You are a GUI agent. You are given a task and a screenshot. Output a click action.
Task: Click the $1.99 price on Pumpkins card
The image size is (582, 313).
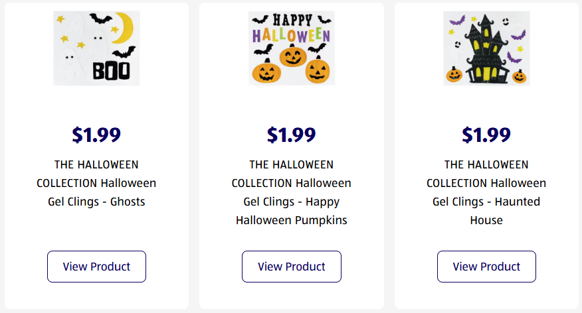pyautogui.click(x=292, y=135)
